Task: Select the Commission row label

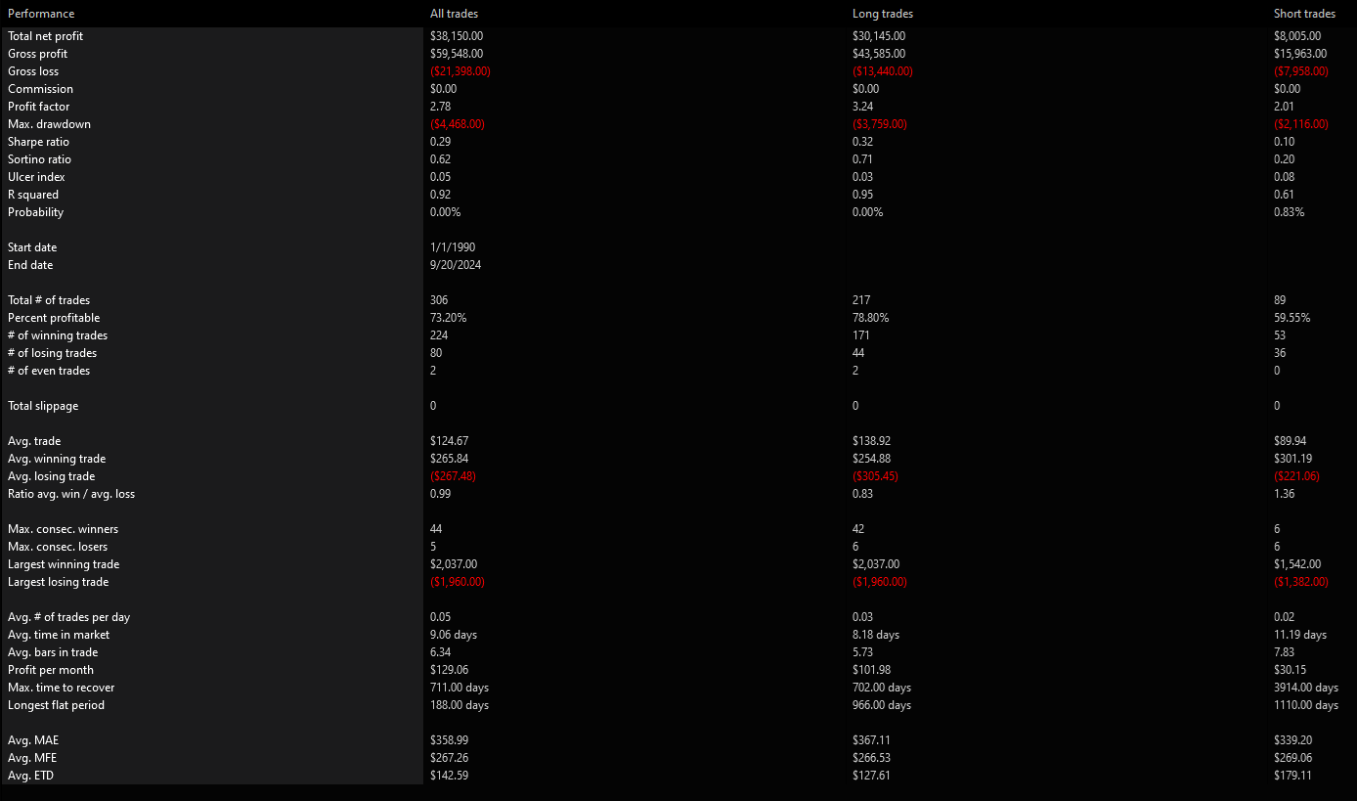Action: point(40,89)
